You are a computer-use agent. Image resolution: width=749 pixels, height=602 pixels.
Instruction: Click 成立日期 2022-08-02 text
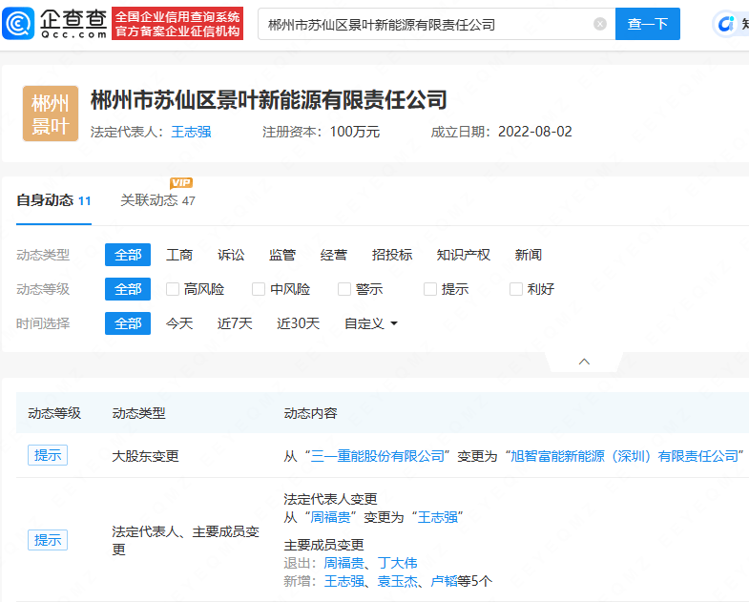[x=501, y=132]
